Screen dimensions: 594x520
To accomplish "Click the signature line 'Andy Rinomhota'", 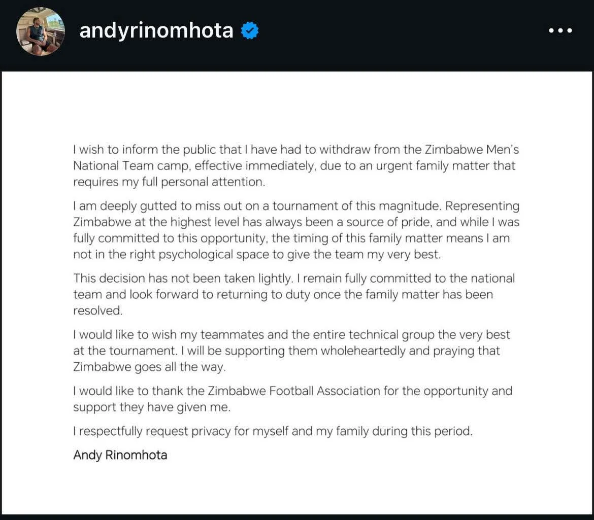I will 120,455.
